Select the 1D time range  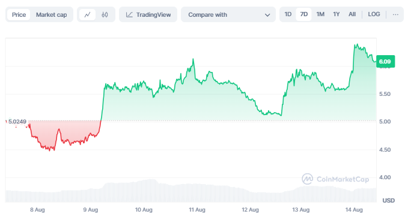[x=288, y=14]
